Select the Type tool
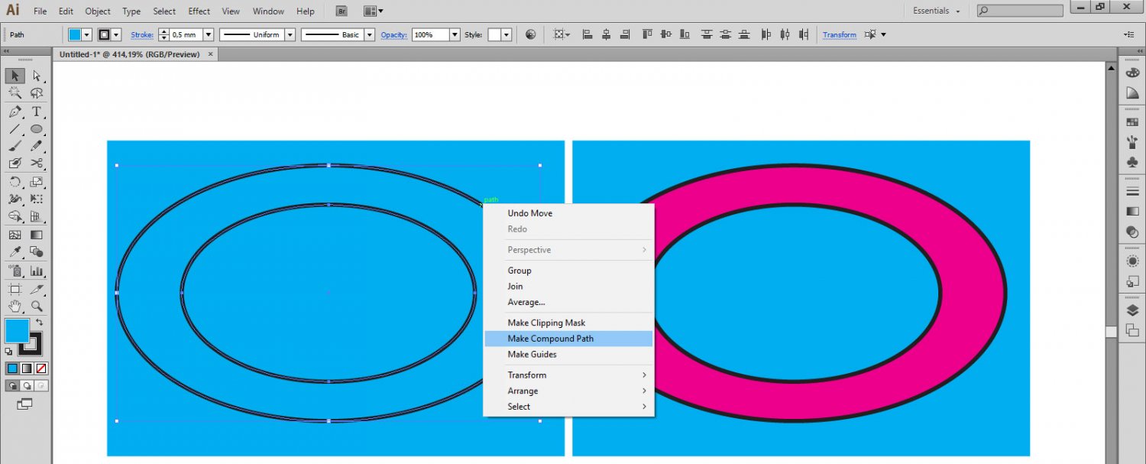1146x464 pixels. [x=36, y=112]
